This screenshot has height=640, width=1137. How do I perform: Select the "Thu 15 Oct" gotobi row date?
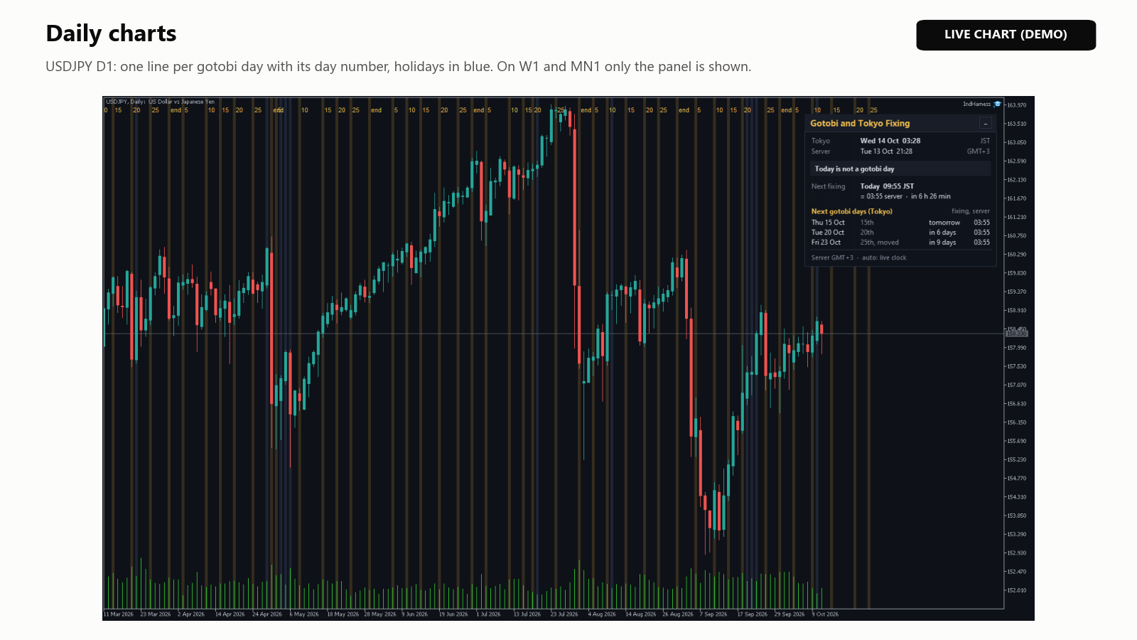coord(828,223)
